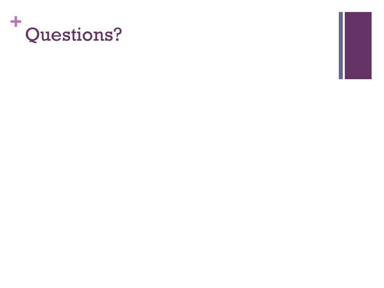384x288 pixels.
Task: Click the question mark ending the title
Action: pyautogui.click(x=118, y=34)
